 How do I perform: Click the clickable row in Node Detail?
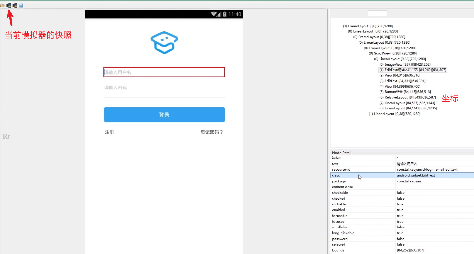(401, 204)
